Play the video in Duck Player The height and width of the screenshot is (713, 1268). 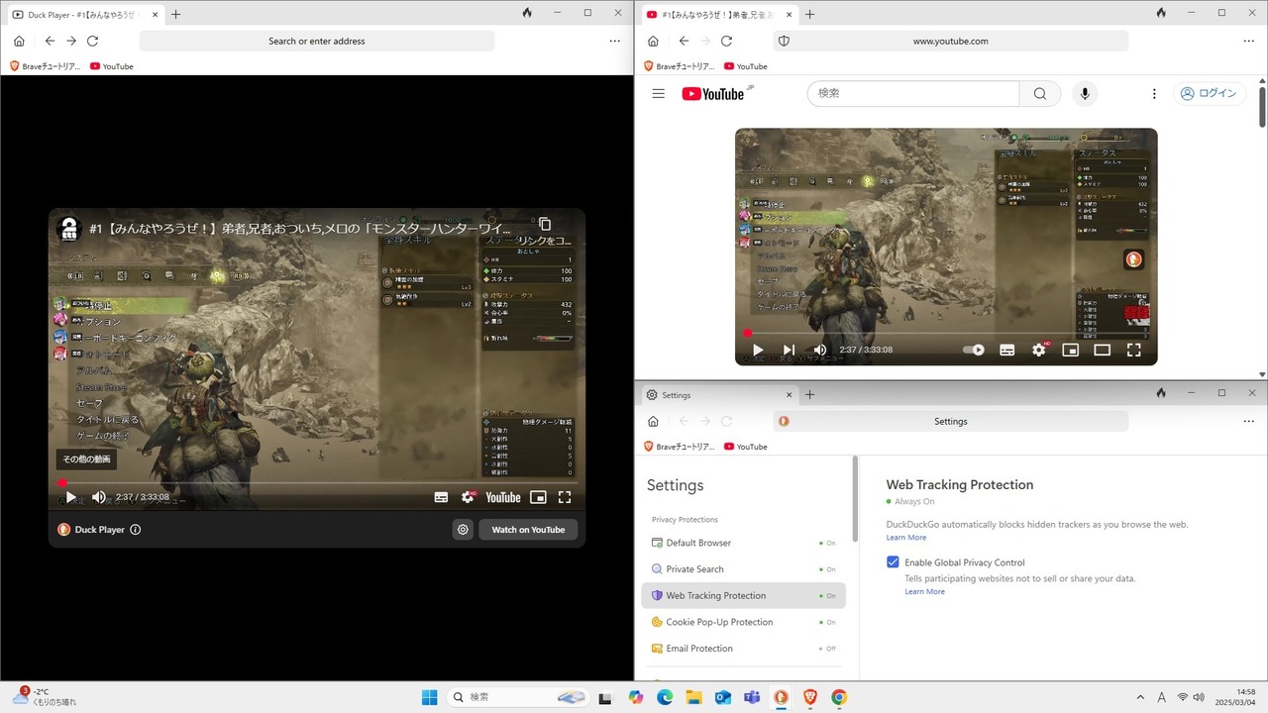coord(70,497)
